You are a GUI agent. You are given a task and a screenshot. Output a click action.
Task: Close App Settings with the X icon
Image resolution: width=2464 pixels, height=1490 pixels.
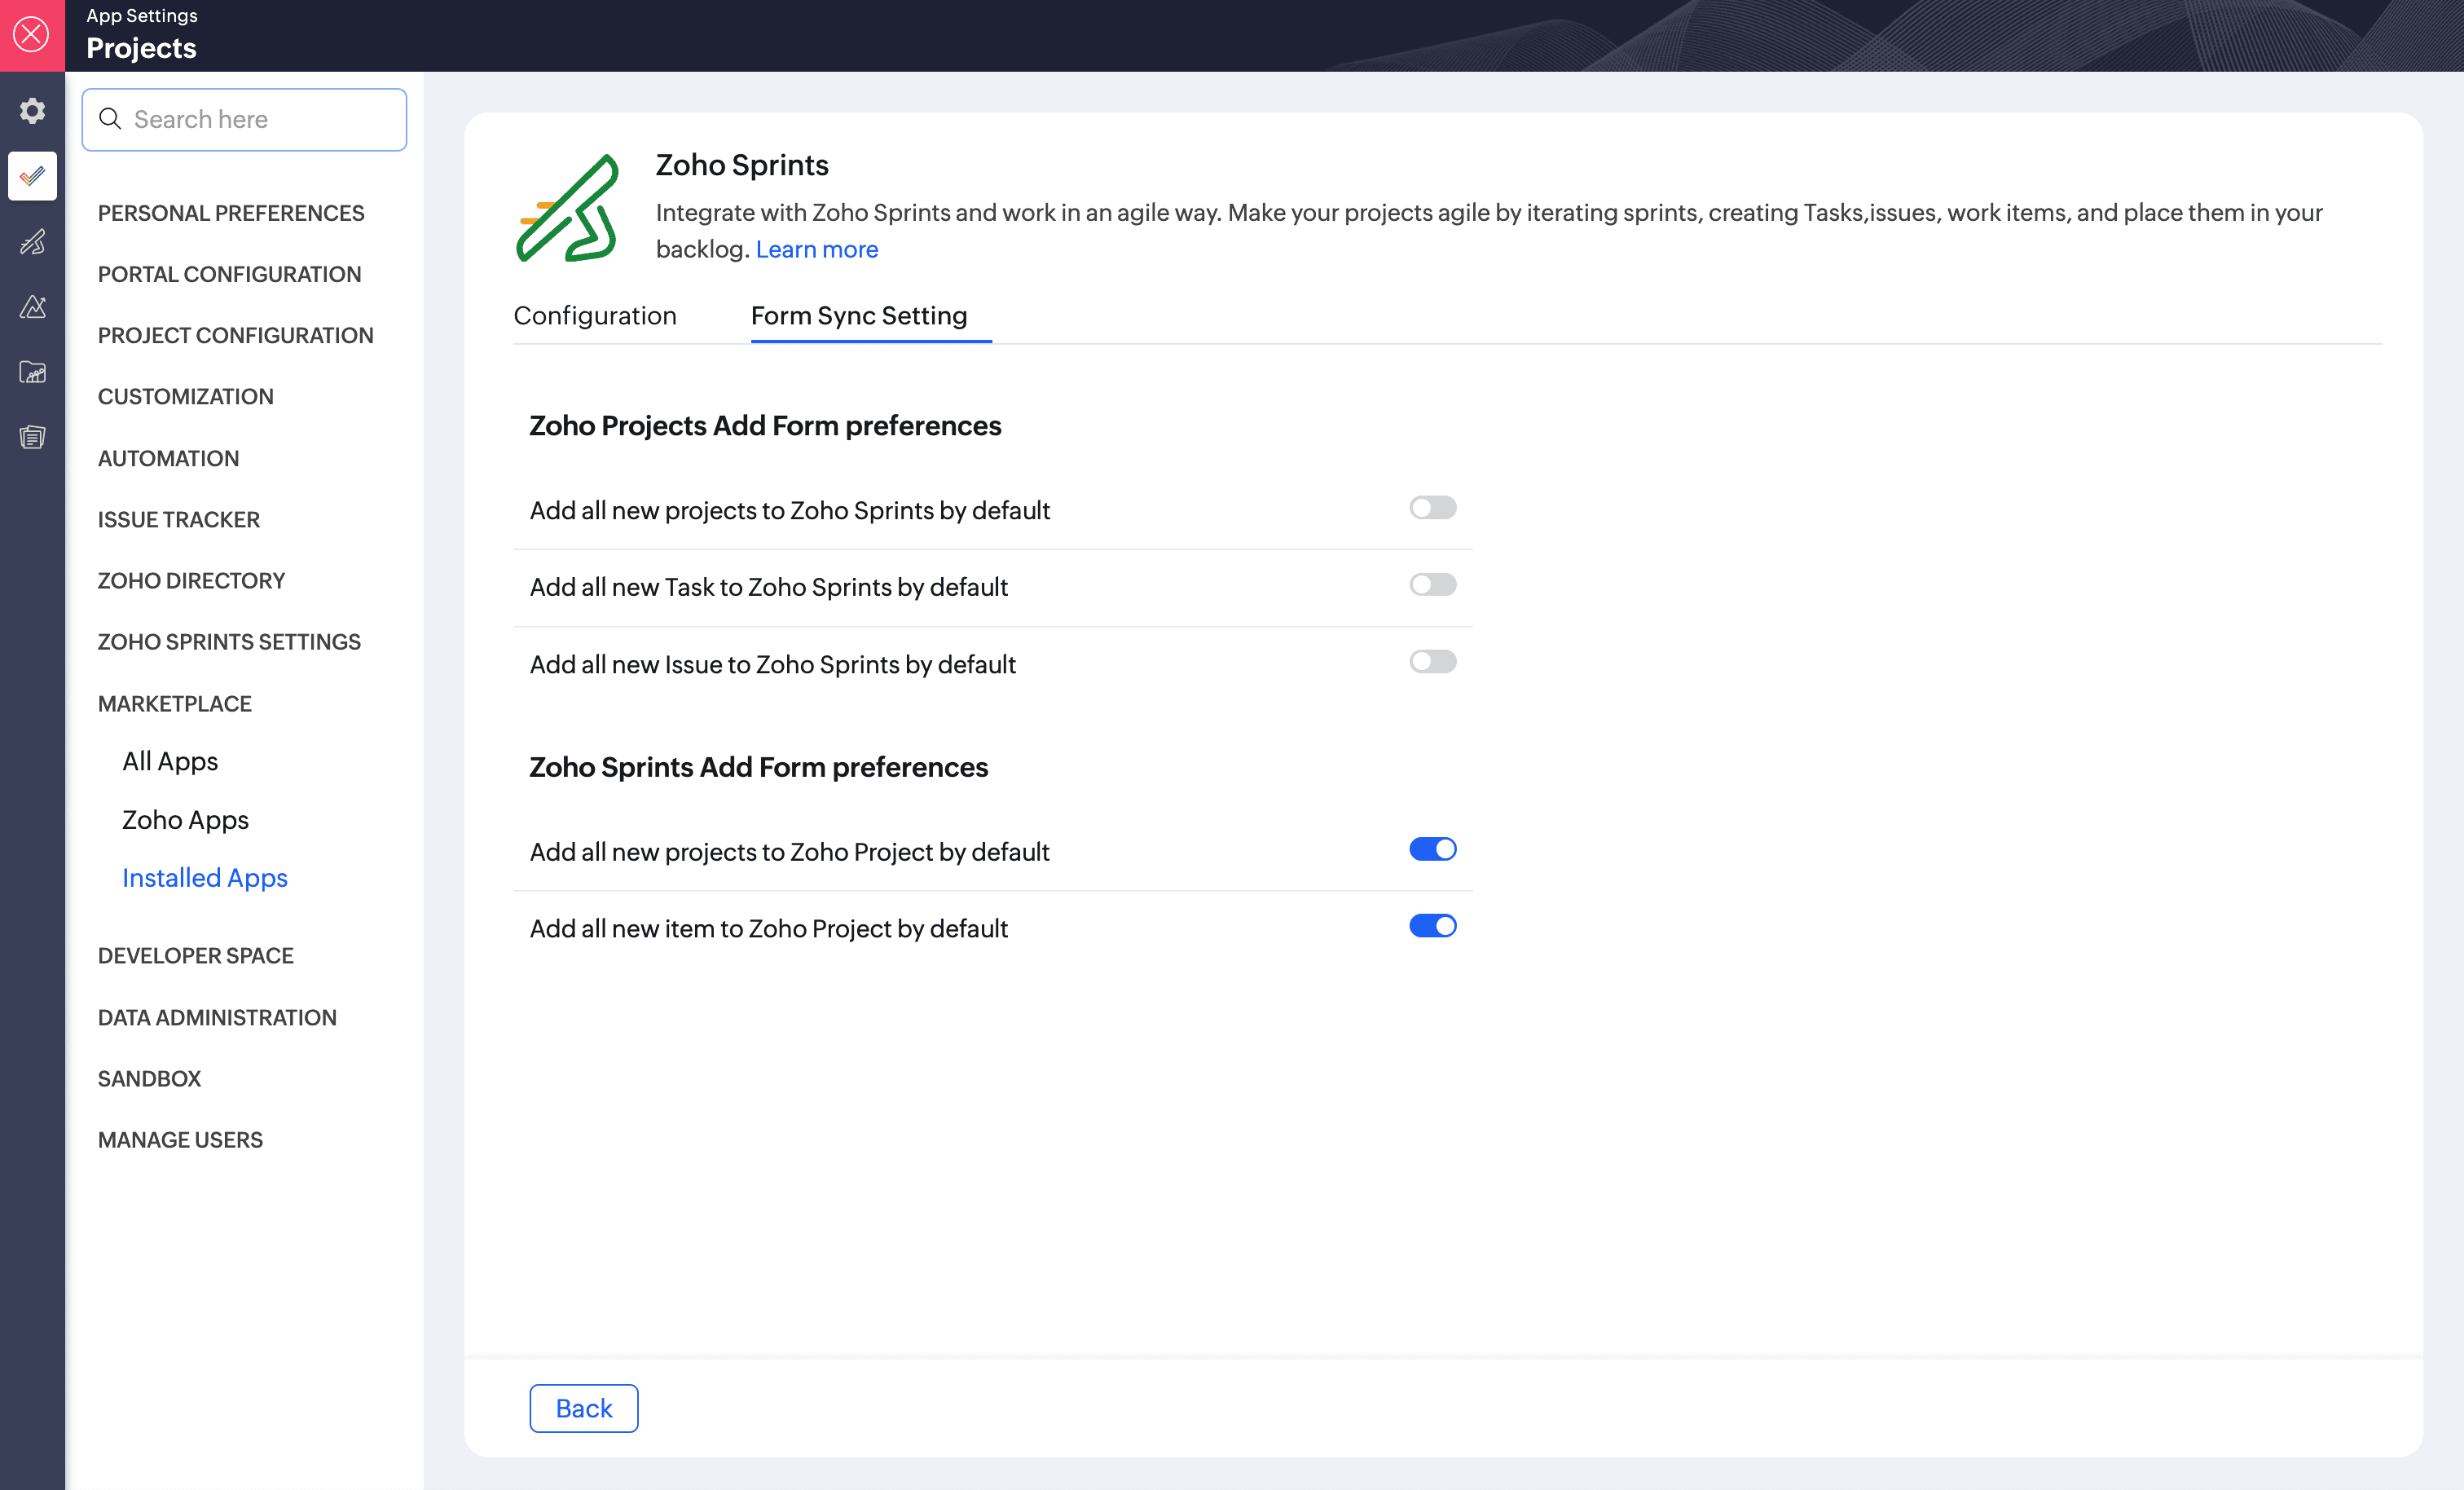[x=32, y=35]
